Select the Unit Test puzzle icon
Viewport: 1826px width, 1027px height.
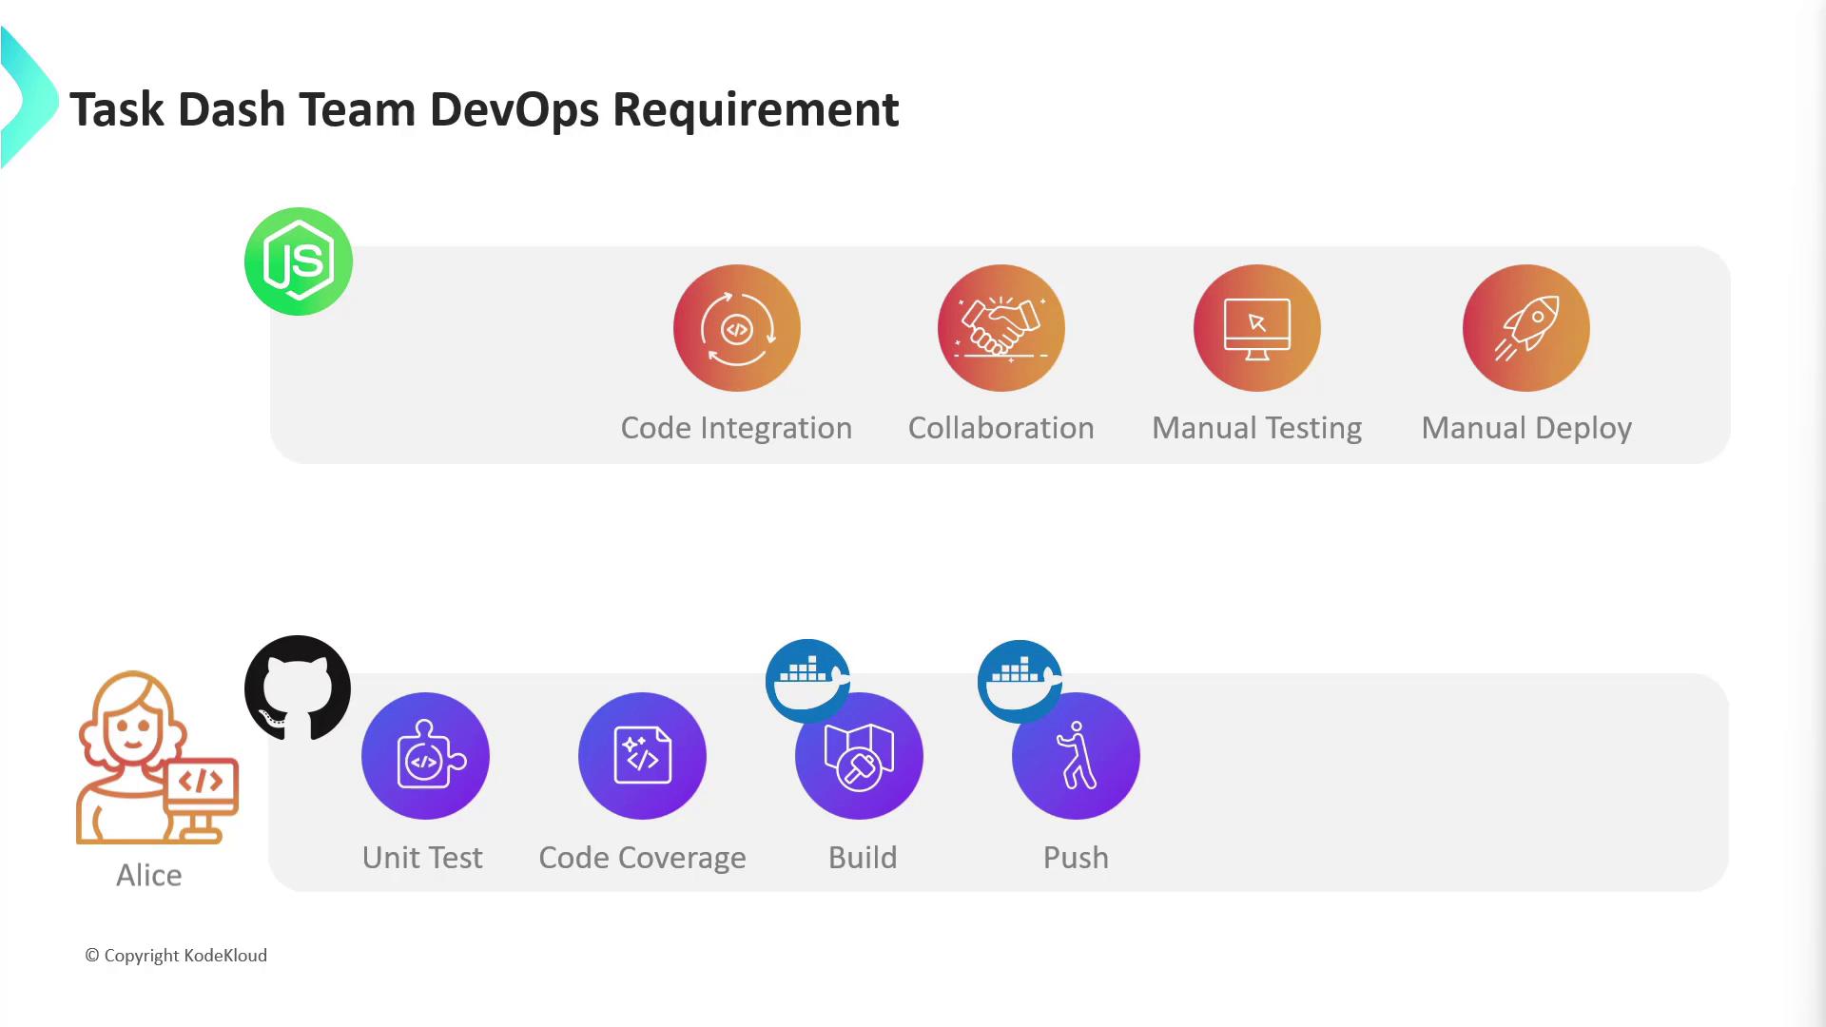(x=425, y=756)
